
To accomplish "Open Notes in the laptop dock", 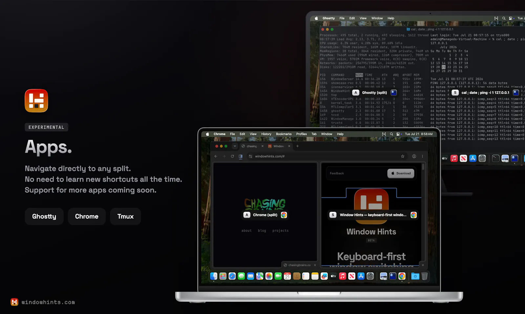I will click(315, 276).
